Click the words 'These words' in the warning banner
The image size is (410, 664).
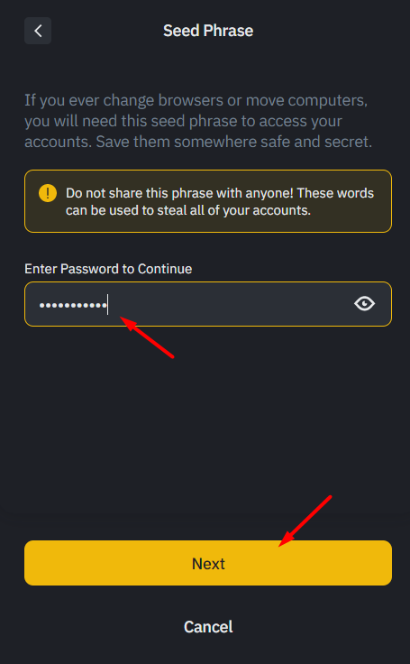click(335, 193)
